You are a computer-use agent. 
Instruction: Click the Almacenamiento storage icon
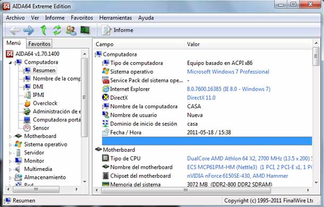click(x=18, y=177)
